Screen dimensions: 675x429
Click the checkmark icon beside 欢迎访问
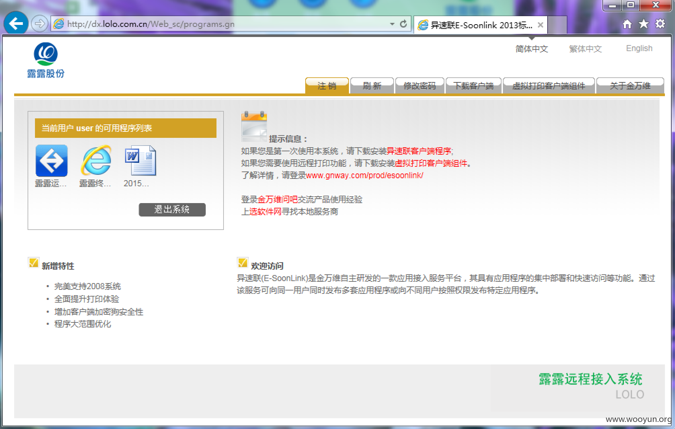pyautogui.click(x=242, y=263)
